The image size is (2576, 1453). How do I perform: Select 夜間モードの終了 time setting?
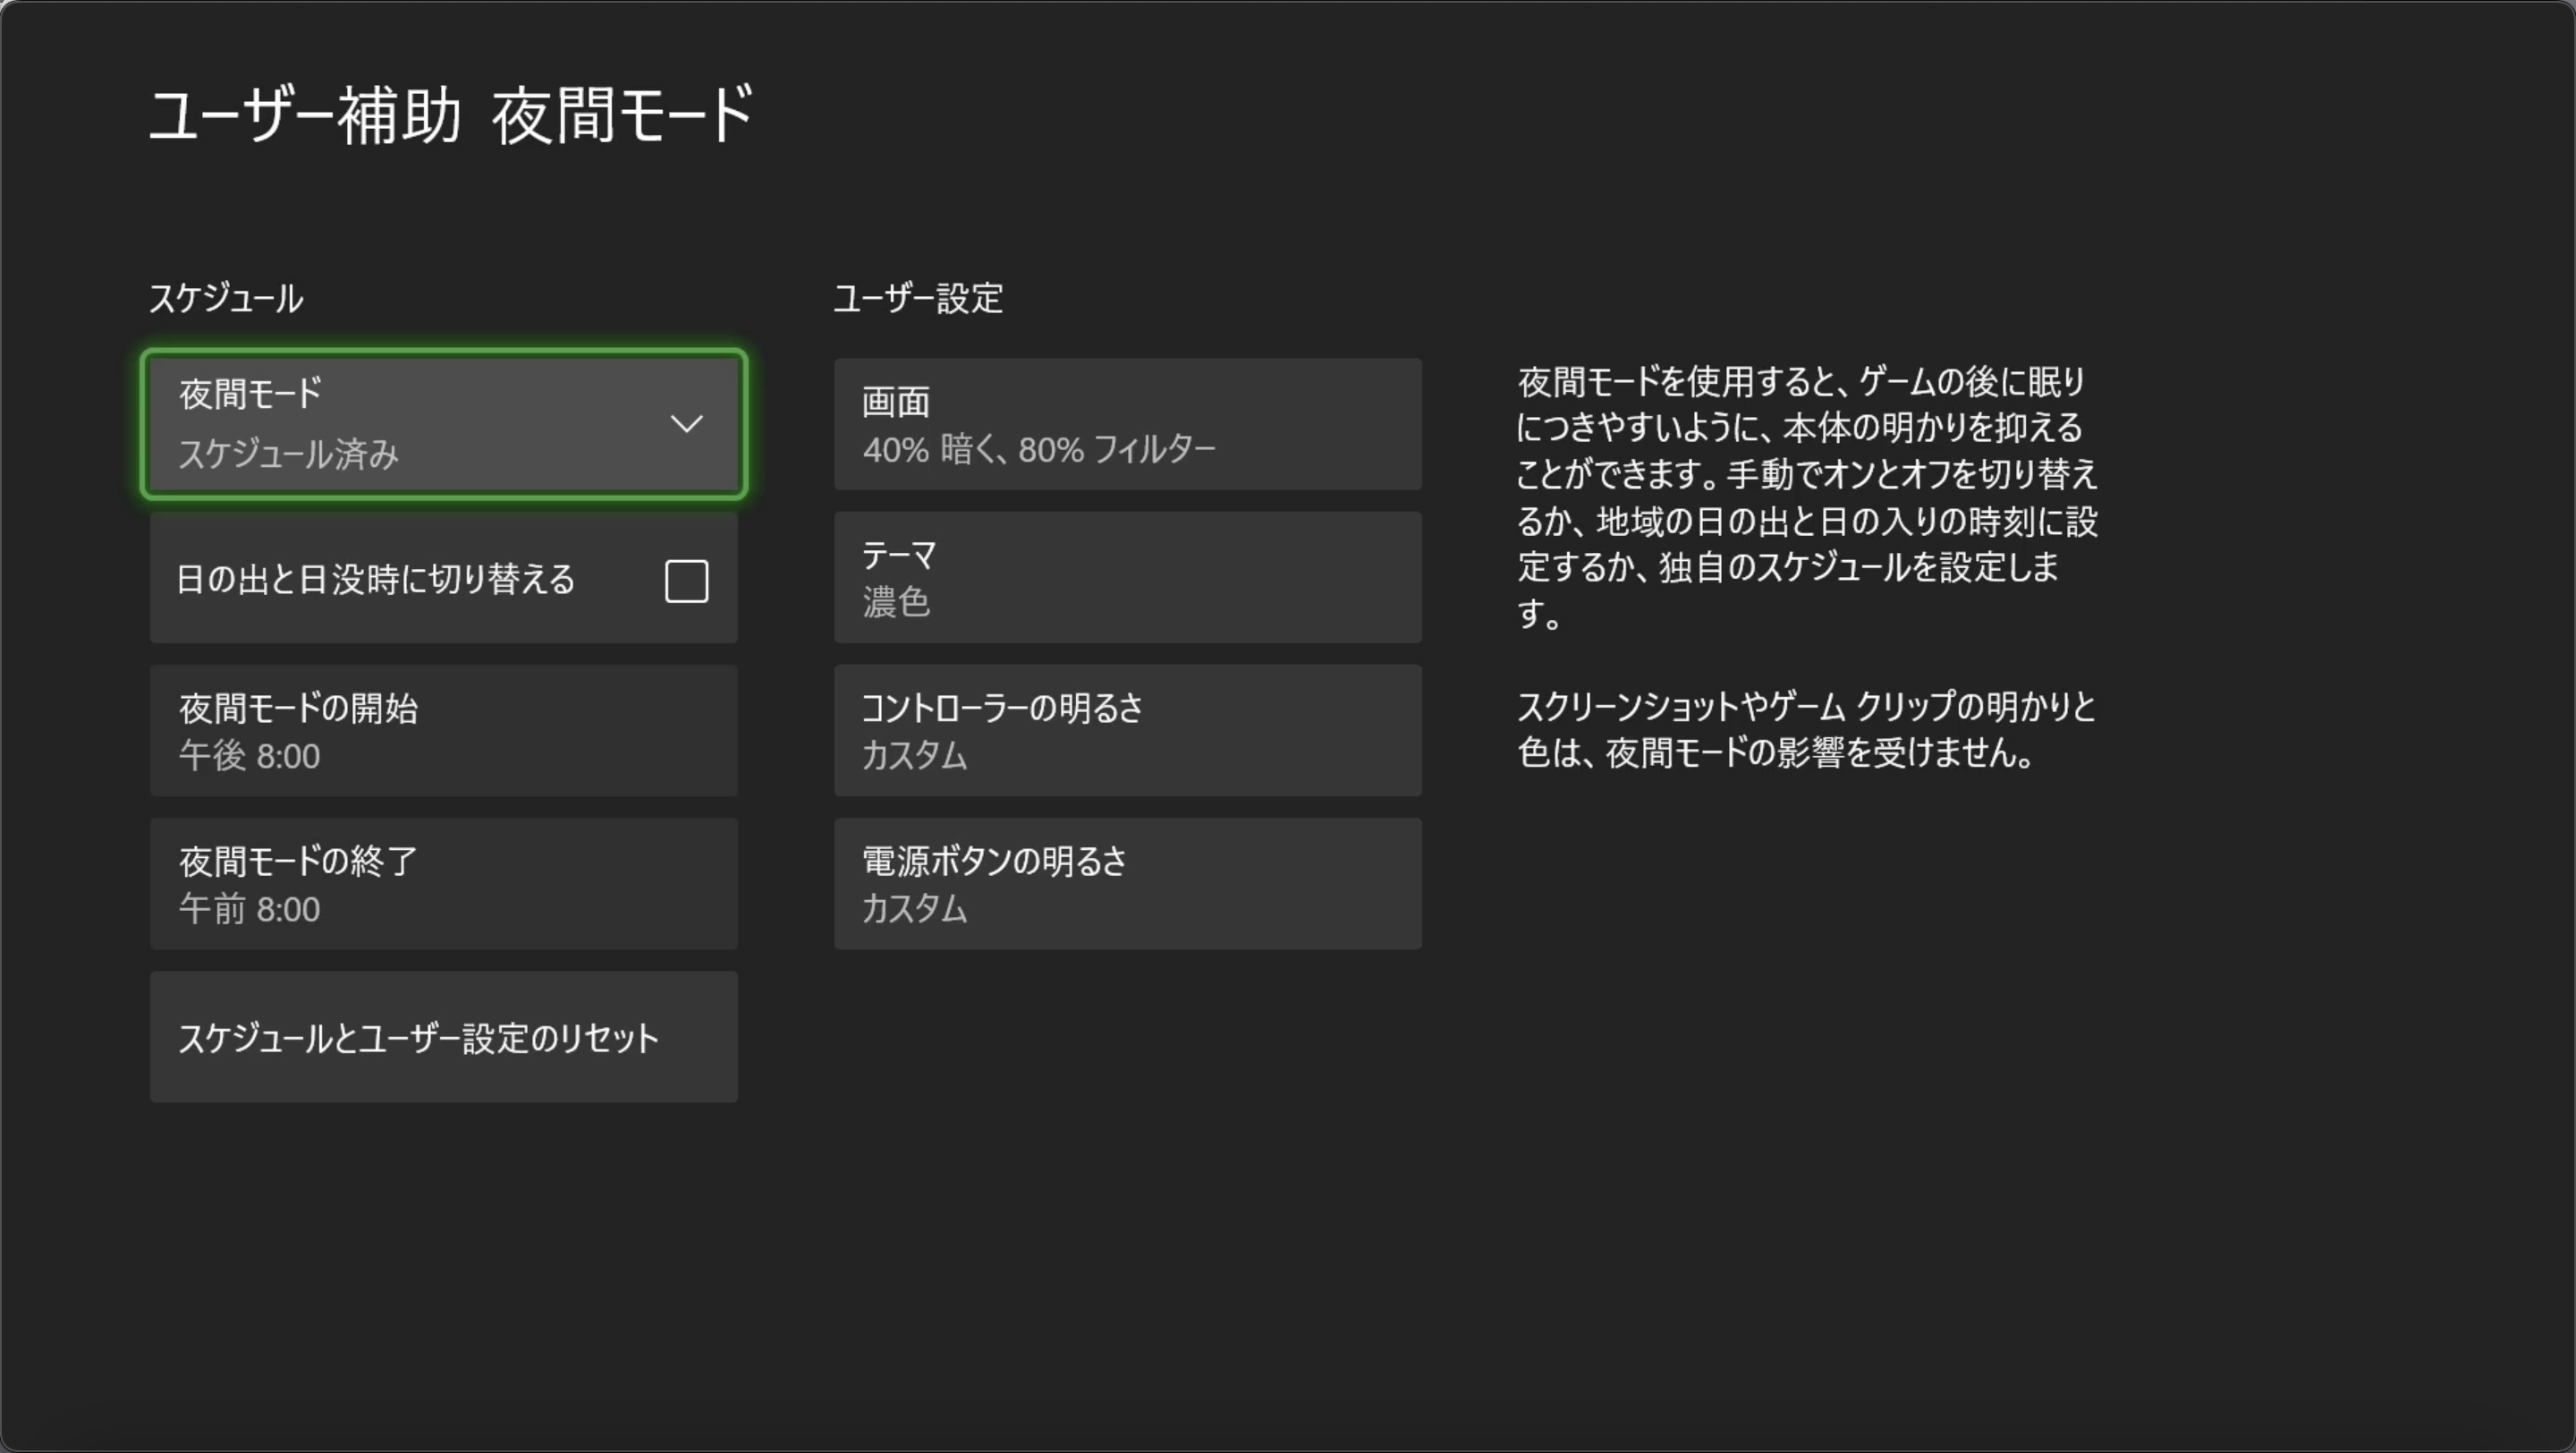[x=444, y=884]
